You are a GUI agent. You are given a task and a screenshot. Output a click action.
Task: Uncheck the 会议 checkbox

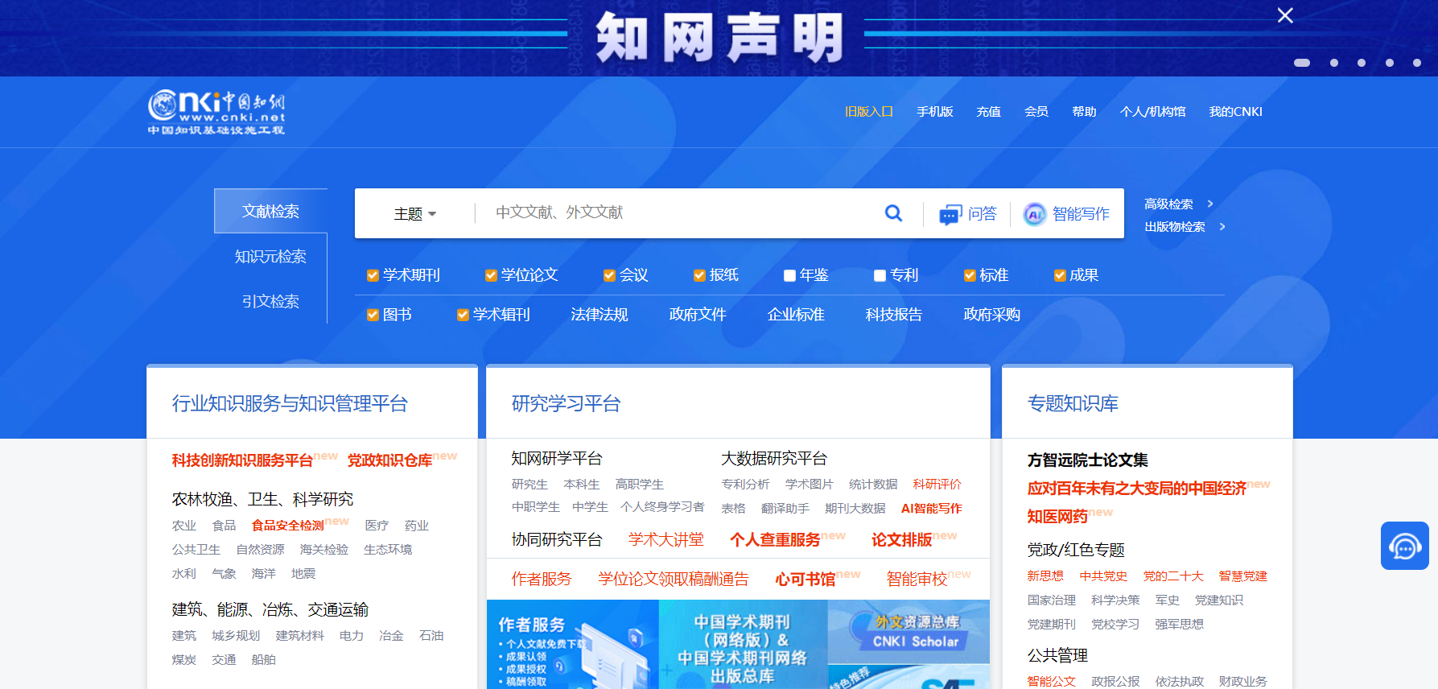(x=609, y=275)
